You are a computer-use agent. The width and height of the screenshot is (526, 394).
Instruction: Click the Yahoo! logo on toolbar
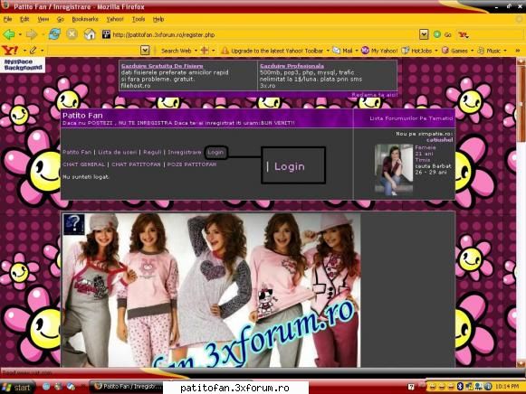(x=10, y=51)
